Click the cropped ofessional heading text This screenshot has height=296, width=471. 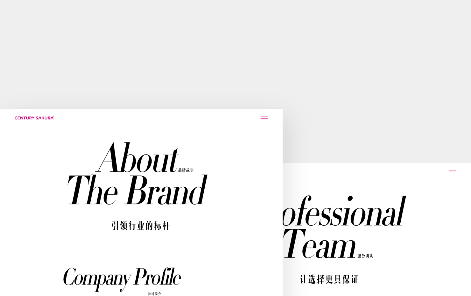[344, 212]
